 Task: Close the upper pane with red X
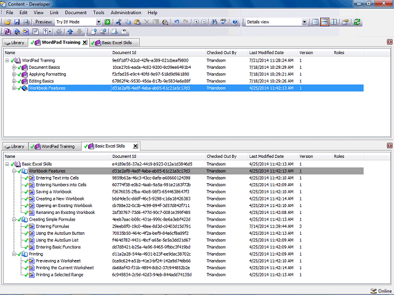point(390,42)
